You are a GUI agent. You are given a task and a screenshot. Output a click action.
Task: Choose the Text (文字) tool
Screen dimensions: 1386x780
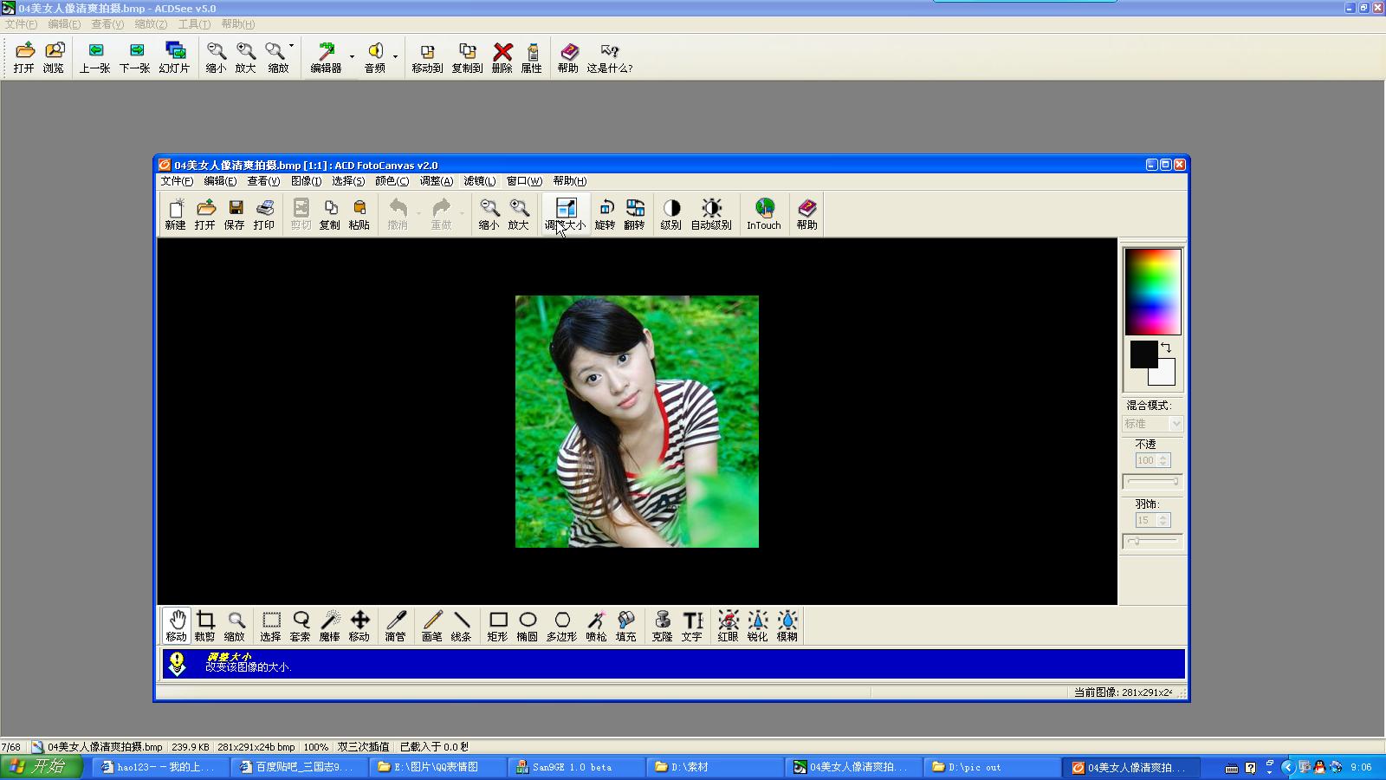[x=691, y=625]
